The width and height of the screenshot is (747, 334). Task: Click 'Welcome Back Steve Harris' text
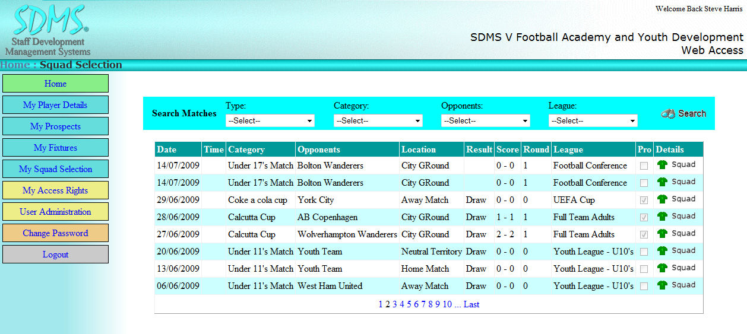pyautogui.click(x=699, y=9)
